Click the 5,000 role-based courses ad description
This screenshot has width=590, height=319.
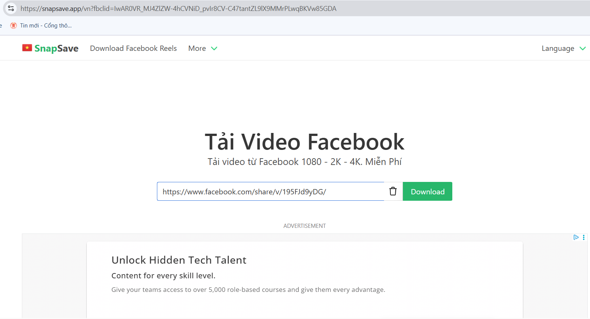[248, 290]
